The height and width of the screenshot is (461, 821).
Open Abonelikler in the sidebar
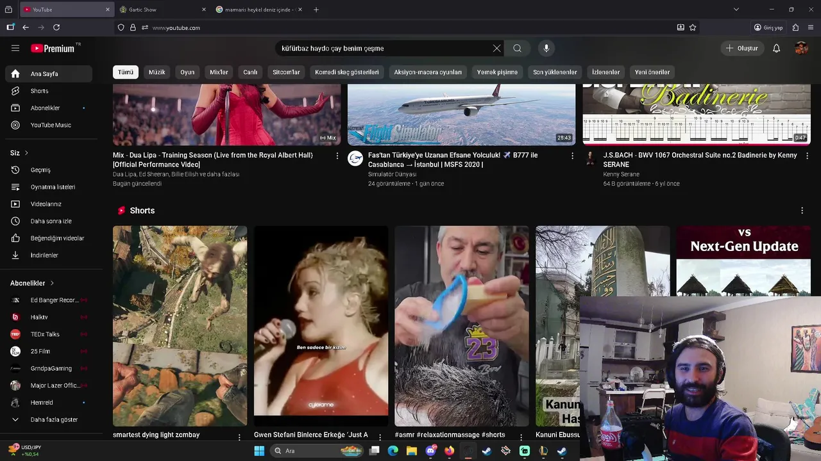click(49, 108)
